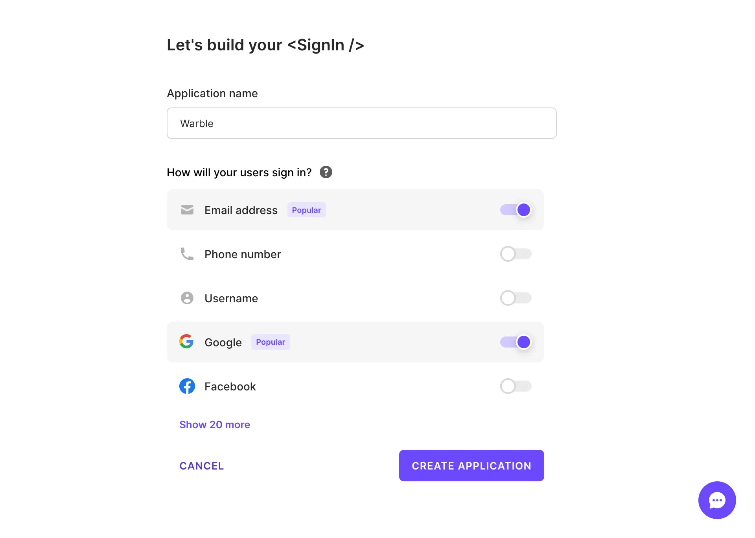This screenshot has width=755, height=538.
Task: Click the phone handset icon
Action: 187,254
